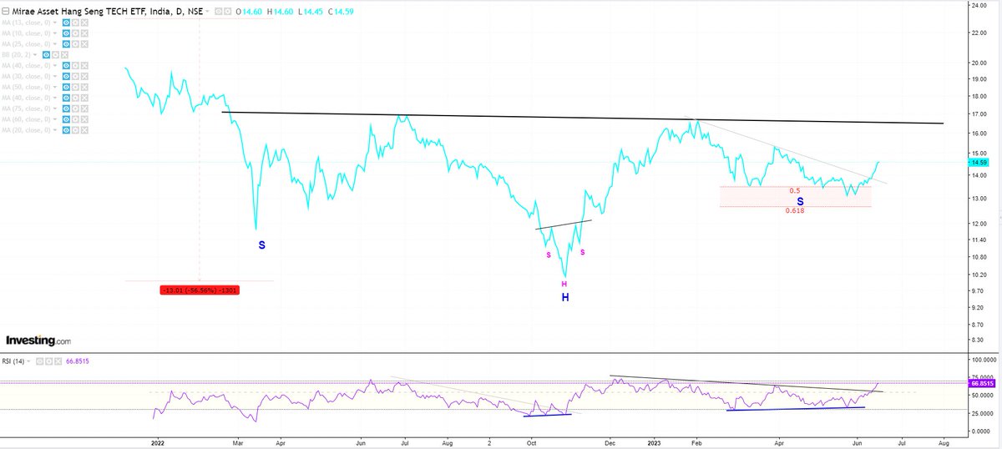The image size is (1002, 449).
Task: Open settings for MA (10, close, 0)
Action: coord(75,33)
